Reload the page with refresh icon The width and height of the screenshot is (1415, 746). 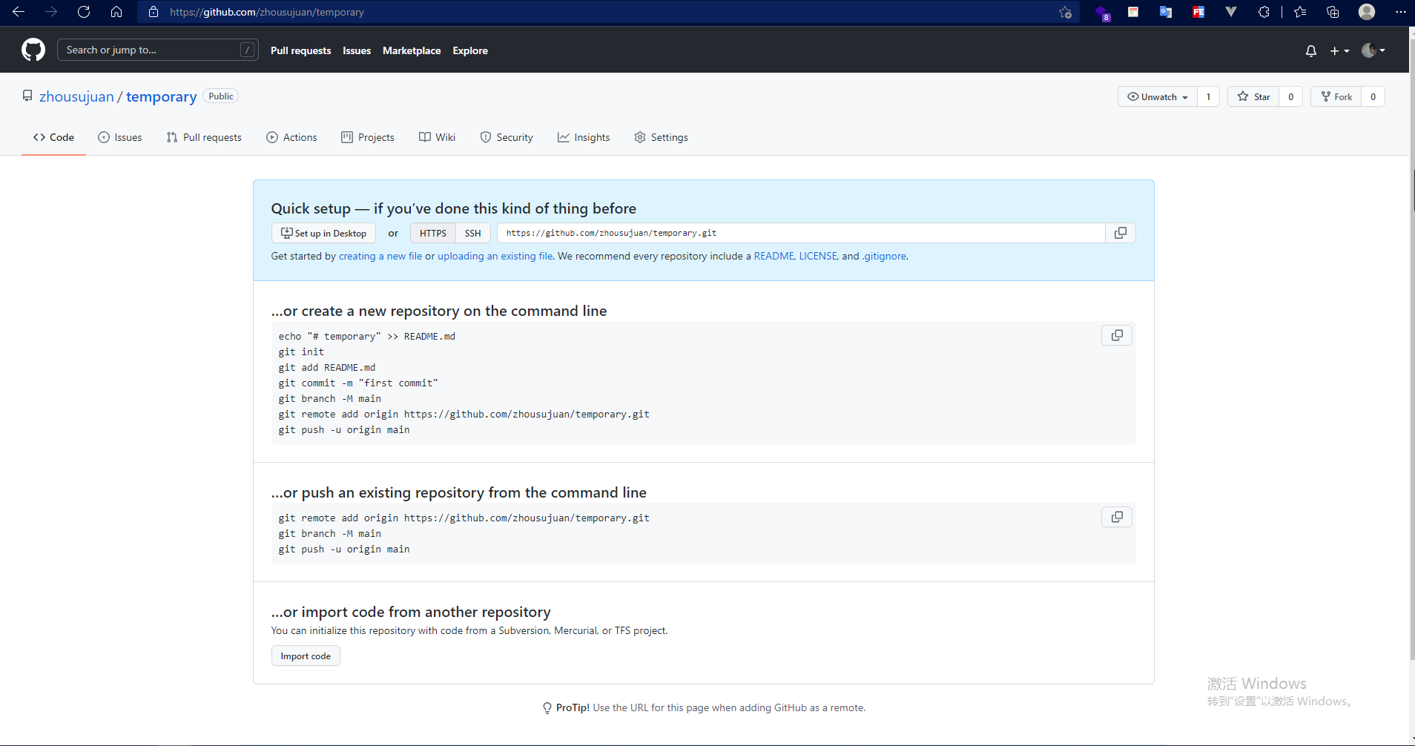point(84,12)
